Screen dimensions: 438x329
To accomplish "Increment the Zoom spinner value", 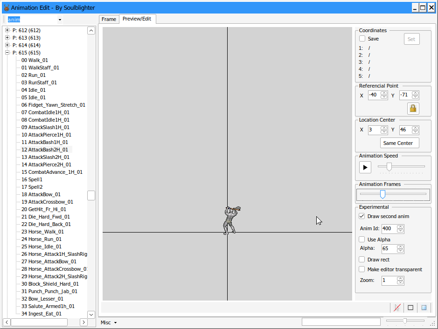I will click(400, 278).
